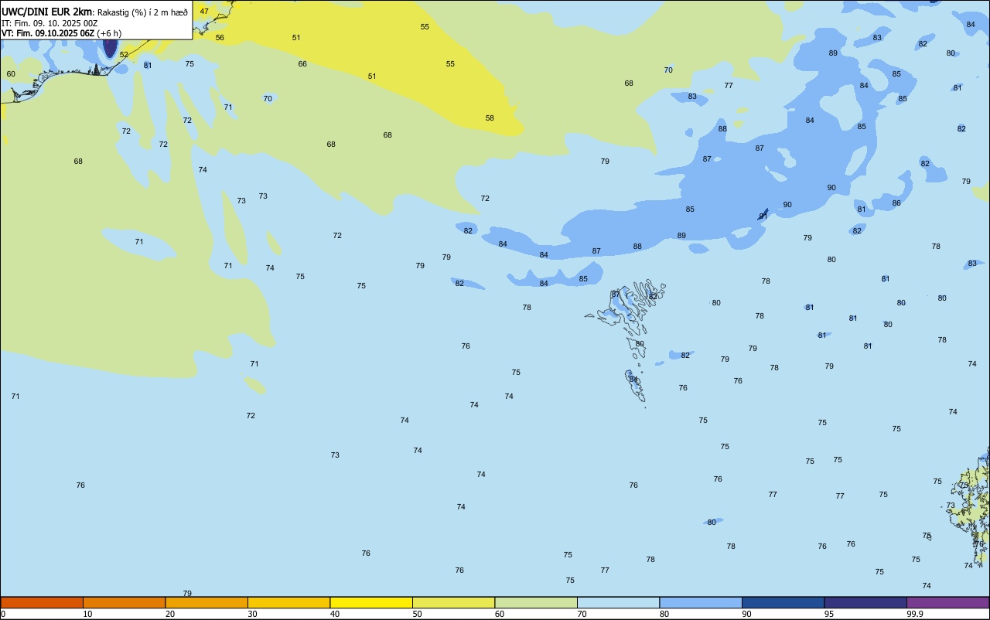Viewport: 990px width, 620px height.
Task: Pick the yellow-green 50–60 legend swatch
Action: coord(453,602)
